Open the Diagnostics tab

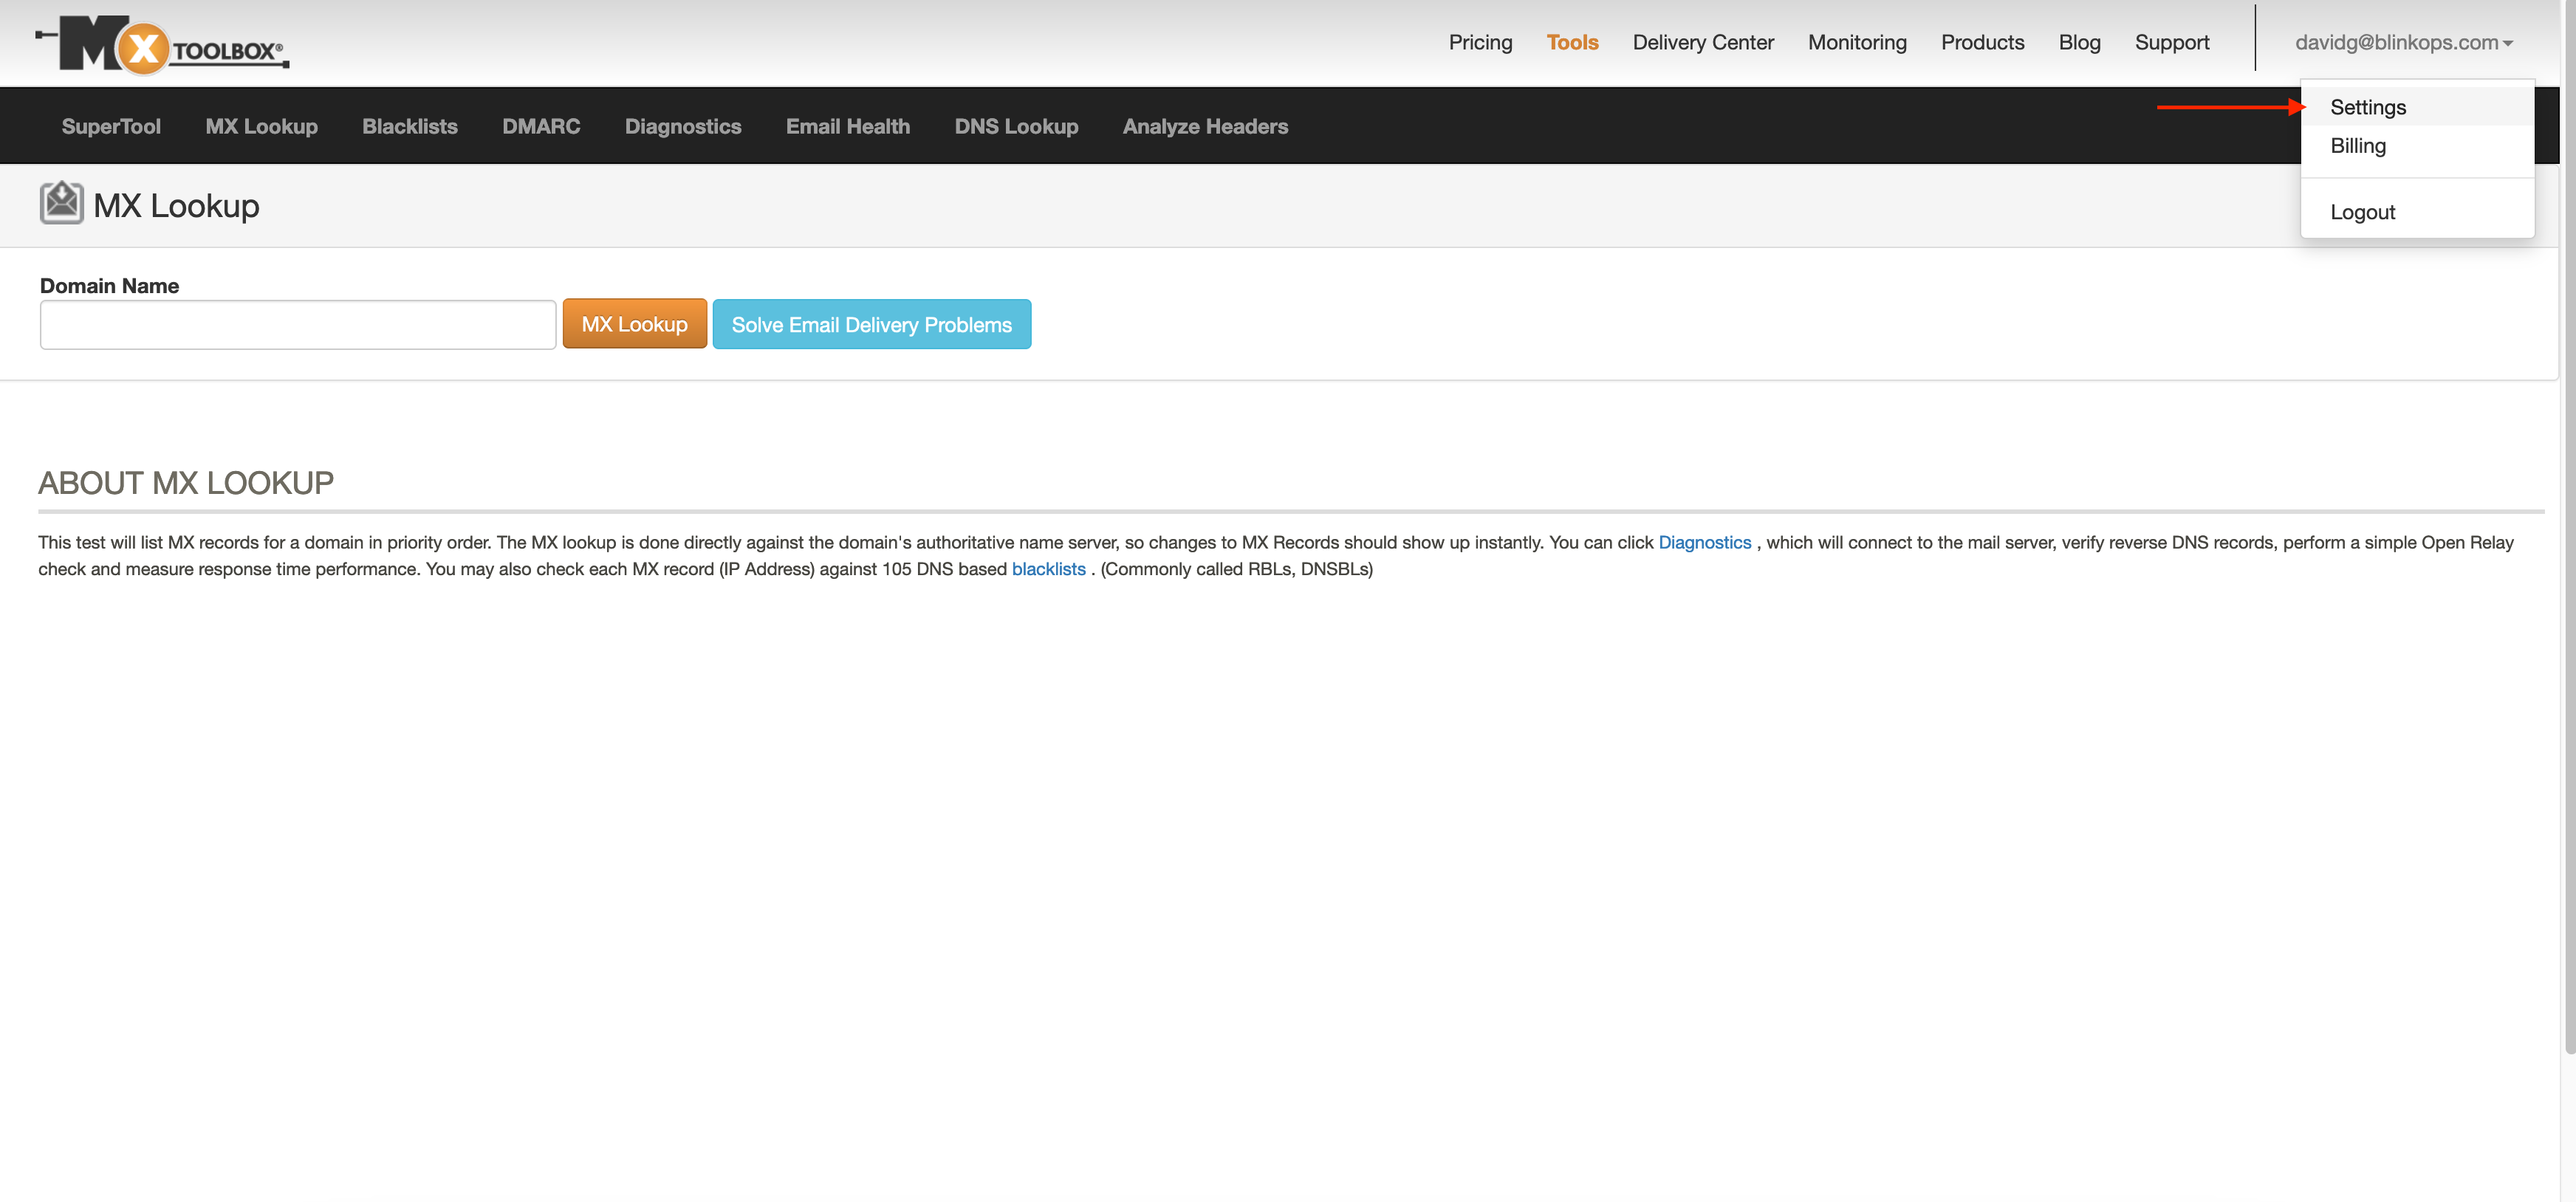click(683, 126)
